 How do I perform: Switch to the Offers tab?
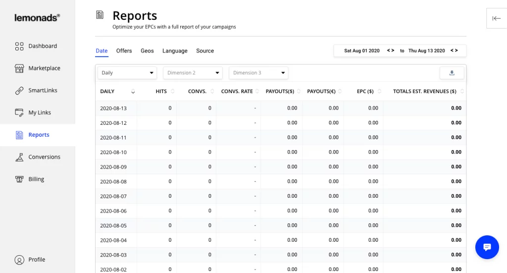124,51
